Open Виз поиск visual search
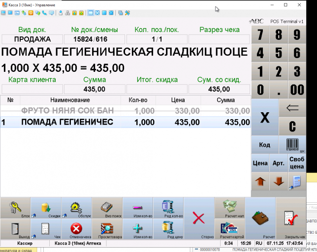 (x=107, y=208)
